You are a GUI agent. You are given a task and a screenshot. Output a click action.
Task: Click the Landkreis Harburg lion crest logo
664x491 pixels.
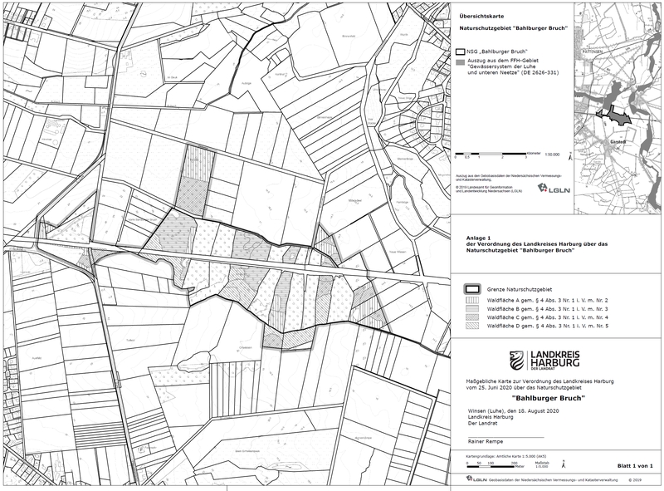pos(516,360)
